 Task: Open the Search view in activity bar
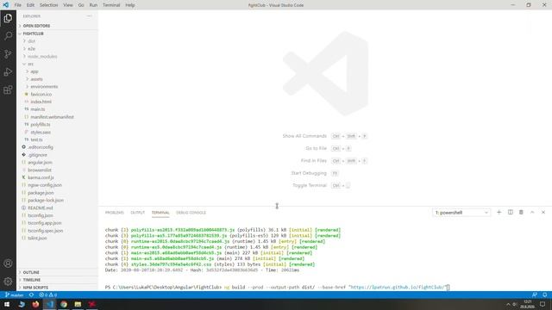click(x=8, y=35)
